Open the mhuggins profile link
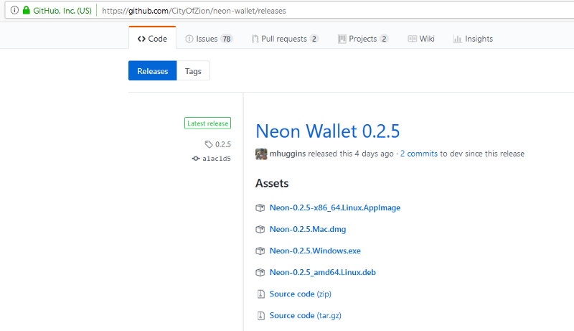 point(288,154)
